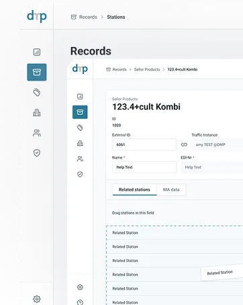Screen dimensions: 243x305
Task: Click the Drag stations in this field text
Action: 133,213
